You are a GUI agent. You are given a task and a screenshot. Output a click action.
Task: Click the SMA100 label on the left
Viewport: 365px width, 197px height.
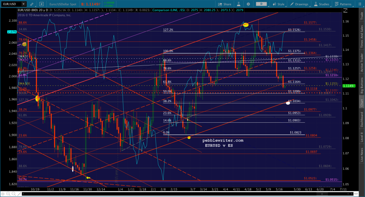(x=24, y=84)
